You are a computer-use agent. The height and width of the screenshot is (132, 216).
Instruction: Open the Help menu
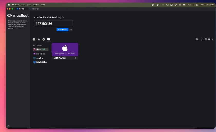pos(43,5)
